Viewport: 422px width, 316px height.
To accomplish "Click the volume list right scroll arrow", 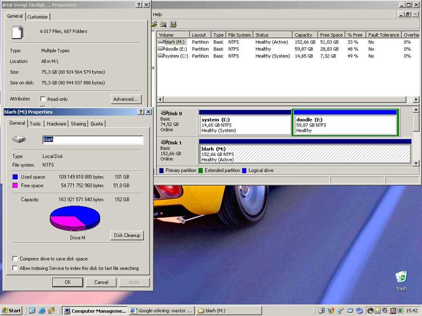I will [416, 100].
